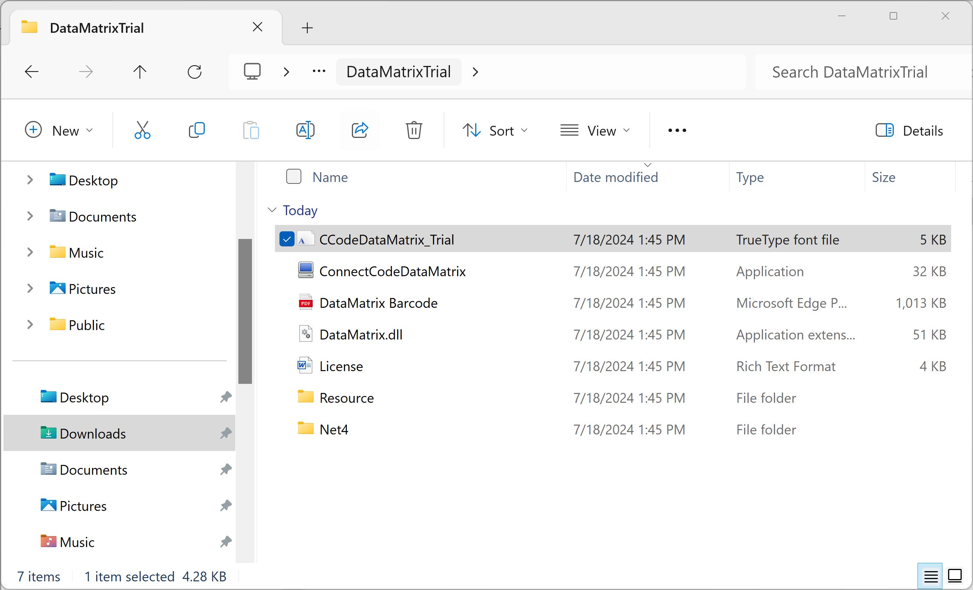Select the ConnectCodeDataMatrix file name
This screenshot has width=973, height=590.
coord(393,271)
